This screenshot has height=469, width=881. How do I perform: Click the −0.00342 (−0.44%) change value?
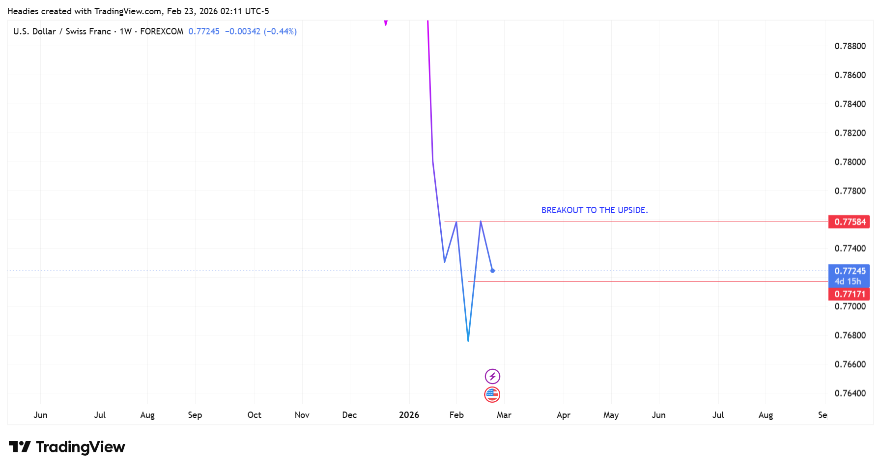(260, 31)
